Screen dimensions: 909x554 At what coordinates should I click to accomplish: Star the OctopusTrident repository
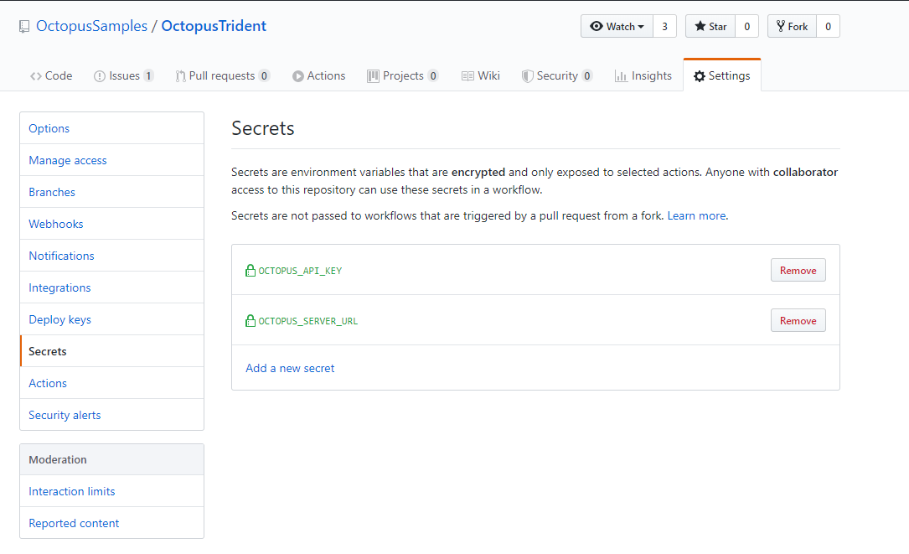coord(710,27)
